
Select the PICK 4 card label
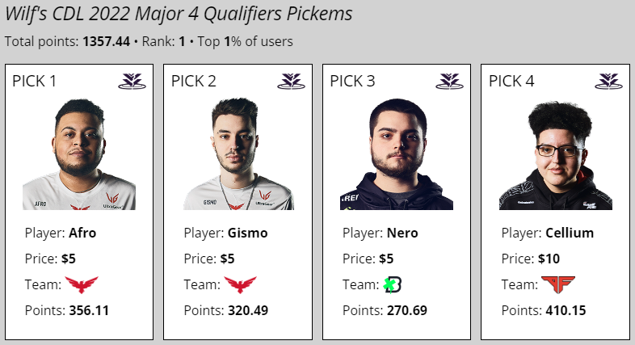511,81
